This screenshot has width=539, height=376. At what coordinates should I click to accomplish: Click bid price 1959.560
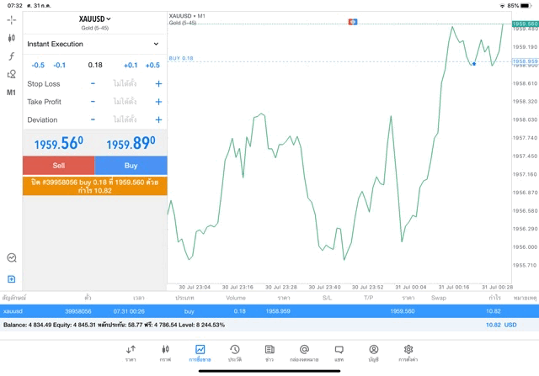pyautogui.click(x=59, y=143)
